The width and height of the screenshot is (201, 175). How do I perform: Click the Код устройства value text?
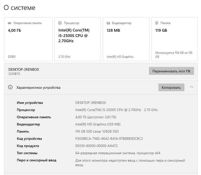[x=109, y=138]
